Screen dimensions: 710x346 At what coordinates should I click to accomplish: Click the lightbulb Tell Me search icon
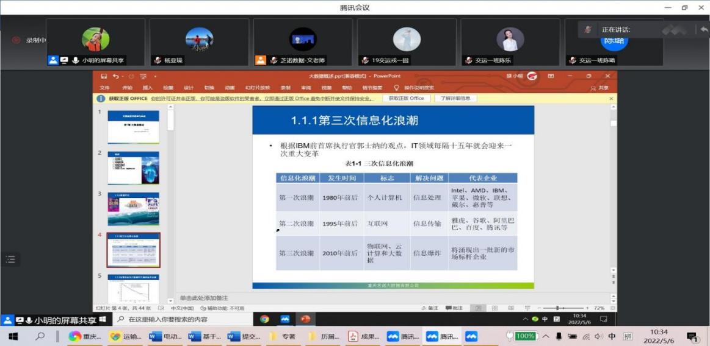point(397,88)
